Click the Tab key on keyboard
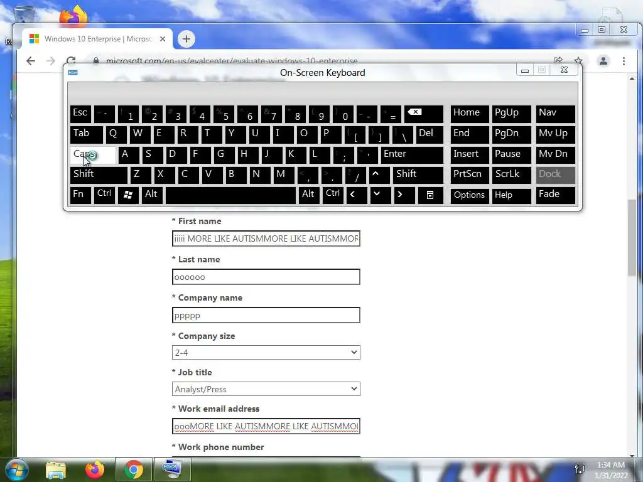 pyautogui.click(x=87, y=135)
